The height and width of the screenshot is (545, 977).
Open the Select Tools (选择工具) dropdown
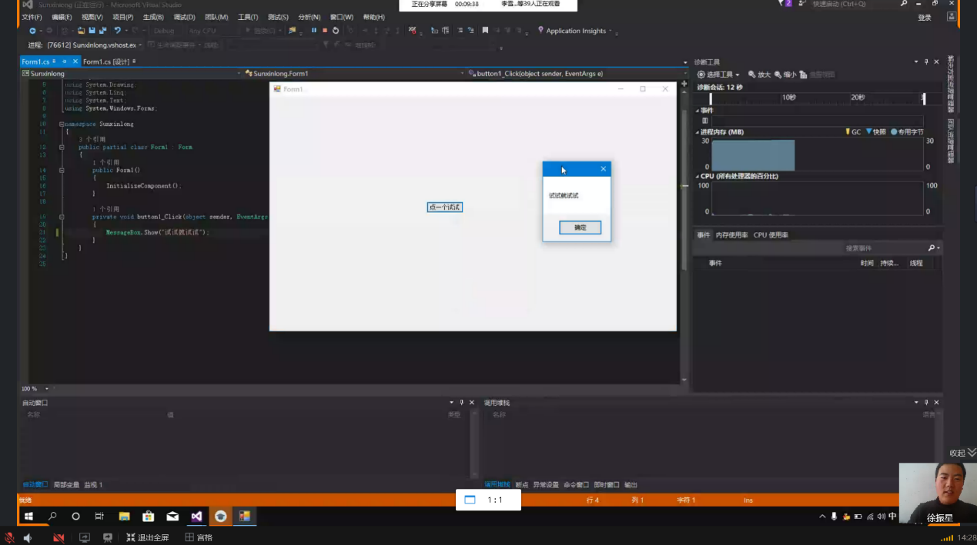point(718,75)
